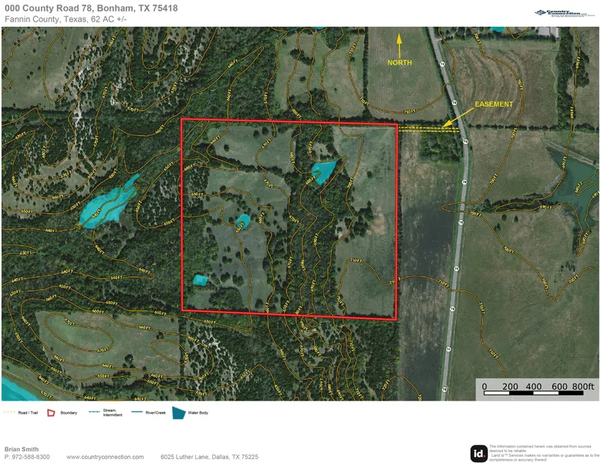
Task: Click the River/Creek legend line symbol
Action: tap(135, 413)
